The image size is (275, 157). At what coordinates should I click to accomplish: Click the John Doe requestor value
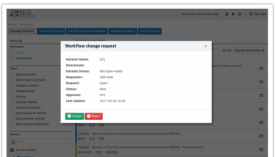click(x=106, y=77)
